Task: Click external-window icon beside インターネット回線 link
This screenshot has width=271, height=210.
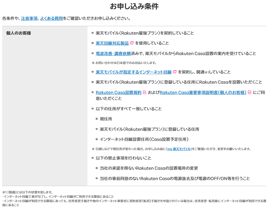Action: (x=175, y=72)
